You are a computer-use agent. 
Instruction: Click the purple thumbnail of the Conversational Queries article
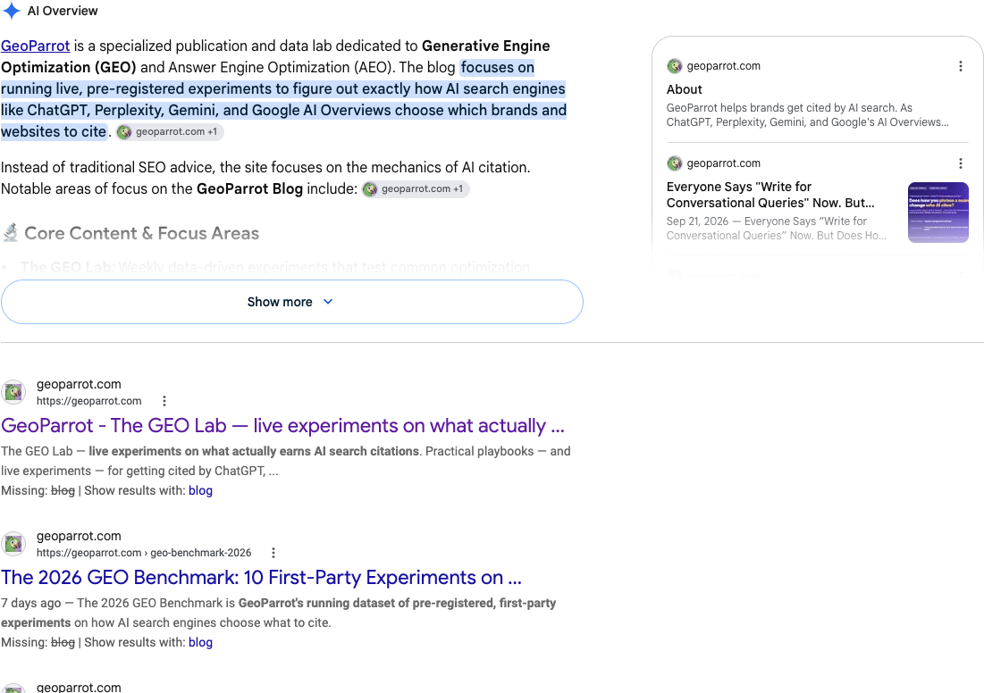[x=938, y=212]
